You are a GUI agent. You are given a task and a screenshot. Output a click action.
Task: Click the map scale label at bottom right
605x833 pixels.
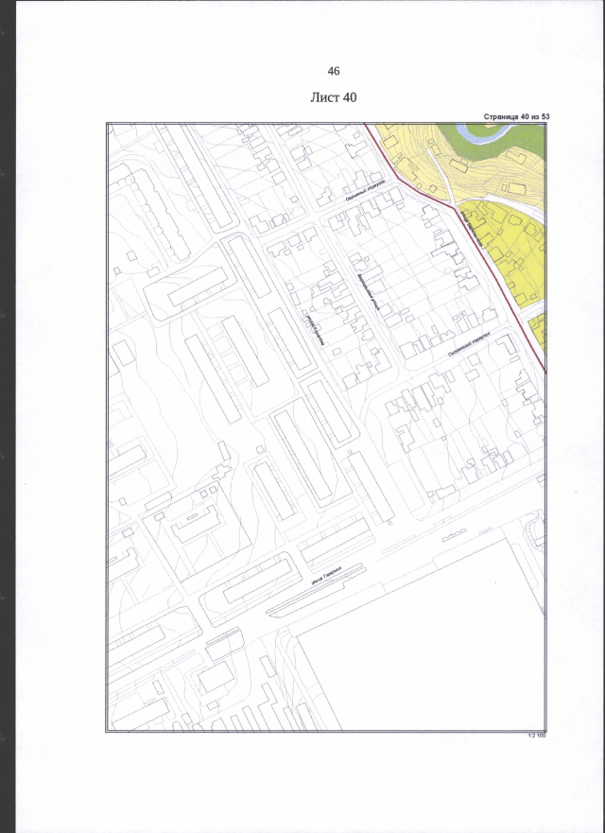pyautogui.click(x=536, y=736)
